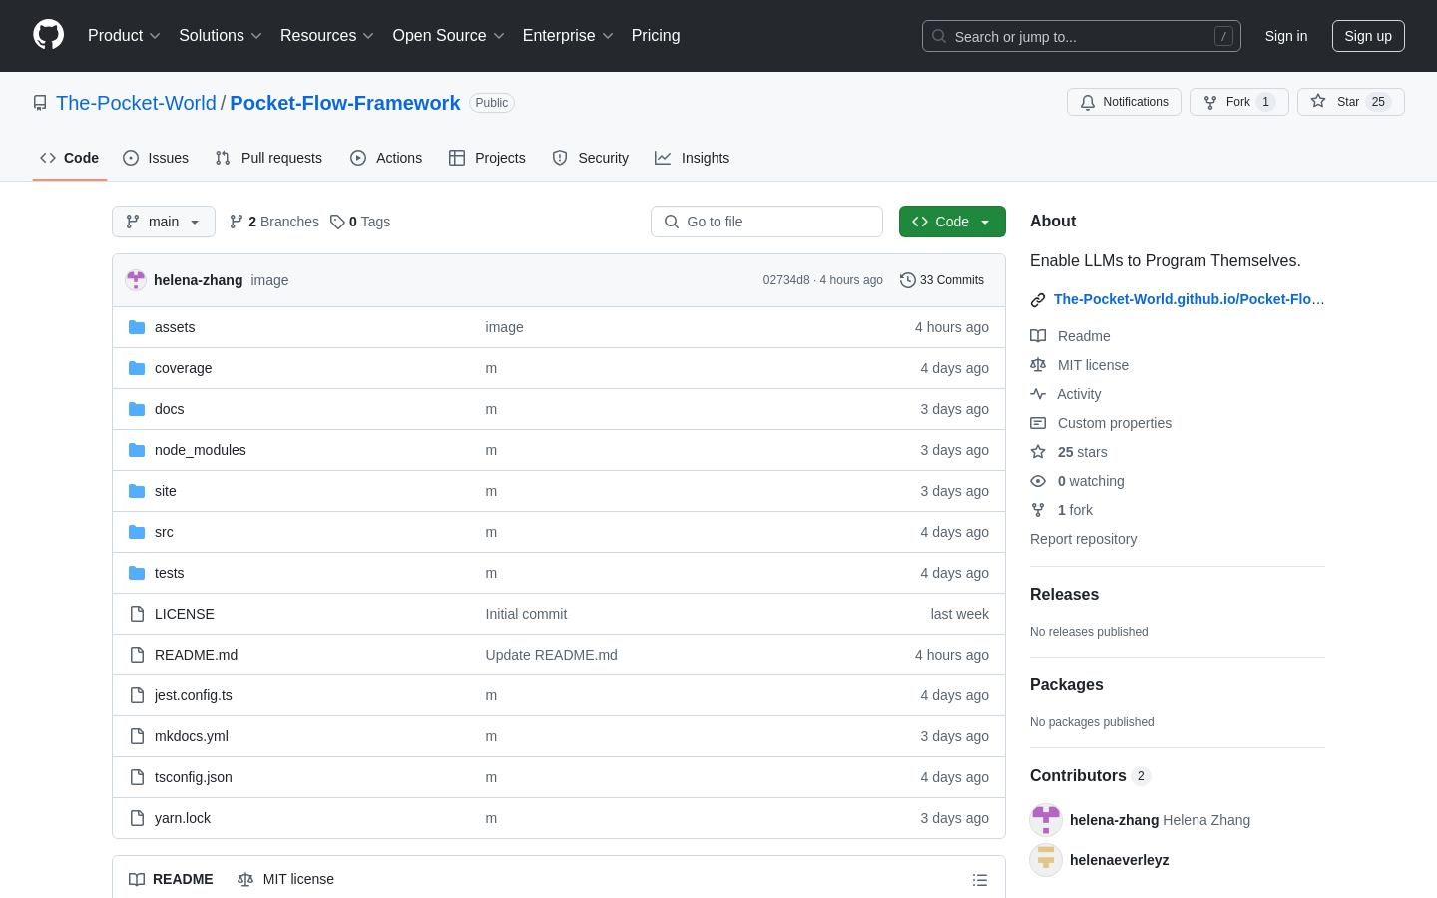This screenshot has width=1437, height=898.
Task: Open the Issues tab
Action: [x=156, y=158]
